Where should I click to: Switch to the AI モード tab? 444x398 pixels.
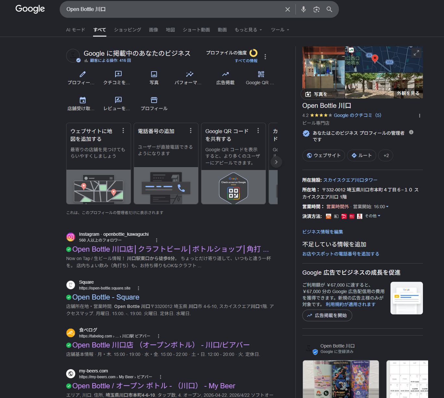(76, 30)
